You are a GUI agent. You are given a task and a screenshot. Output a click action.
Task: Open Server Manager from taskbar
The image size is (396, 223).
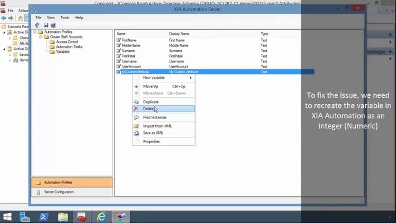click(x=25, y=217)
